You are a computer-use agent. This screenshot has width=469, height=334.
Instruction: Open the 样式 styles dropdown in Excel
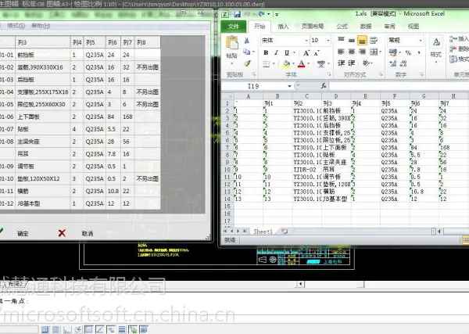click(x=436, y=55)
